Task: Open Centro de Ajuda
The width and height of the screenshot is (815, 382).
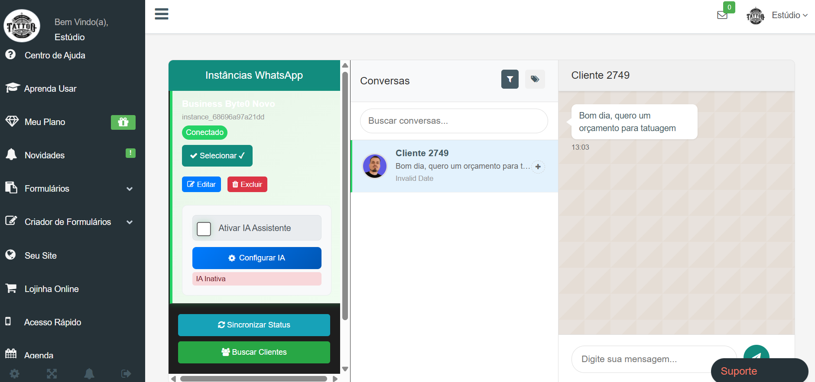Action: (55, 55)
